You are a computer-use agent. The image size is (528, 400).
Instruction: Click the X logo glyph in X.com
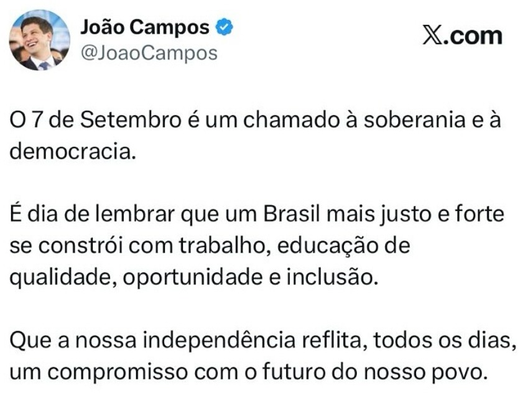(x=432, y=36)
